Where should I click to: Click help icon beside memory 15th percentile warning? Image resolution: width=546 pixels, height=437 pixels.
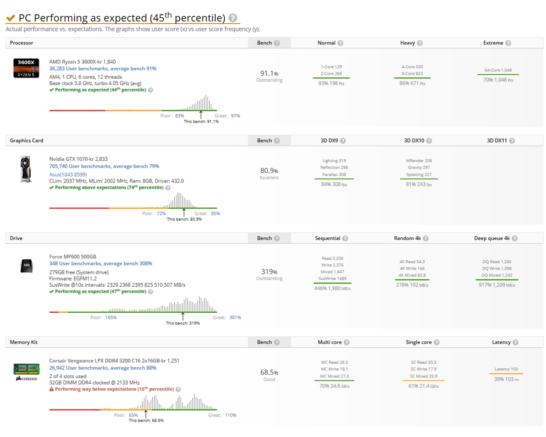178,390
